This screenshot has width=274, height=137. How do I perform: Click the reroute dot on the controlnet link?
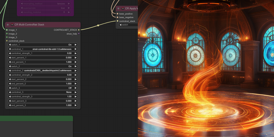pyautogui.click(x=98, y=25)
